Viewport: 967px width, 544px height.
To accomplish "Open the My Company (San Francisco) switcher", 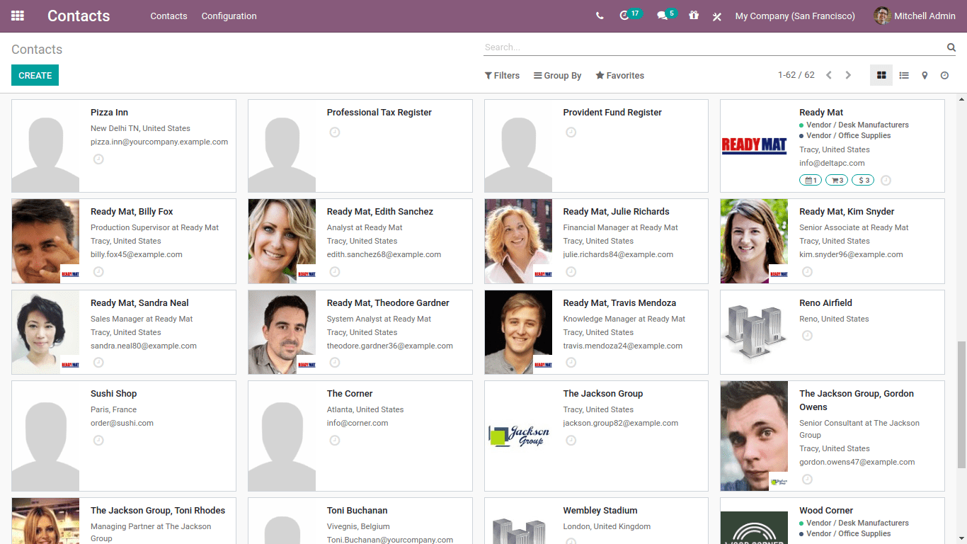I will [x=795, y=16].
